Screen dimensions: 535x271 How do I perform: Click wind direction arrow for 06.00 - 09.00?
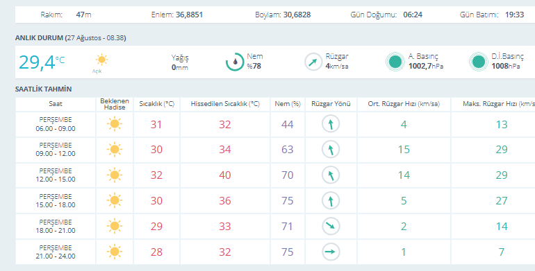331,124
